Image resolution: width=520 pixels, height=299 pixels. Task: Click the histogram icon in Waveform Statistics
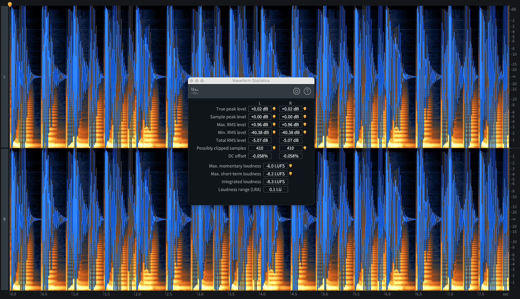click(195, 91)
